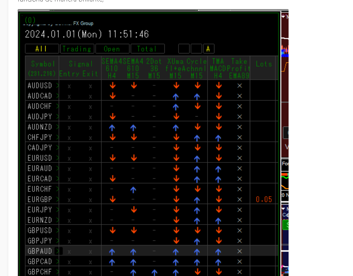The height and width of the screenshot is (276, 353).
Task: Click GBPJPY Cycle M15 blue up arrow
Action: click(x=197, y=241)
